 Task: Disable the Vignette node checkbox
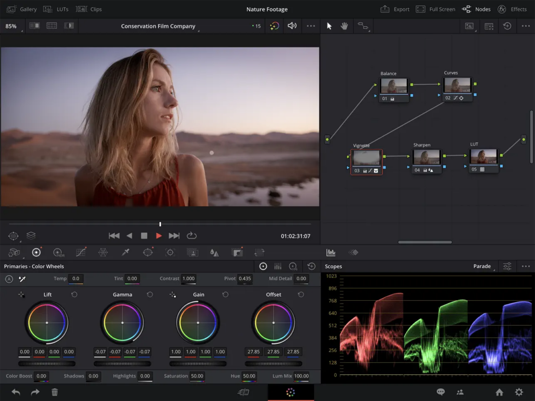coord(376,171)
